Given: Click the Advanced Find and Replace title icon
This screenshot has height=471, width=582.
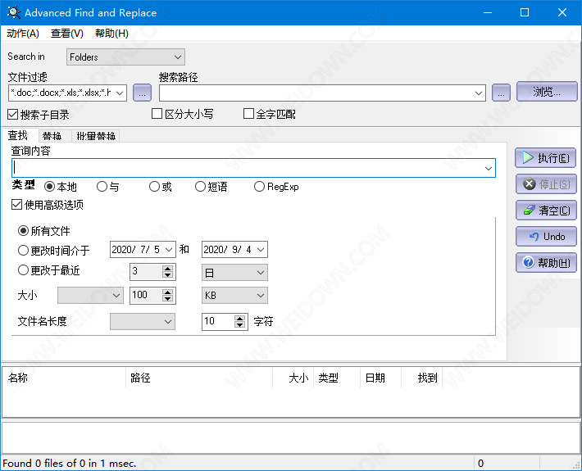Looking at the screenshot, I should pyautogui.click(x=11, y=13).
